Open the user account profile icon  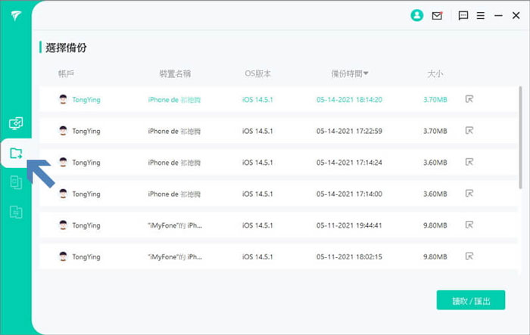click(416, 15)
